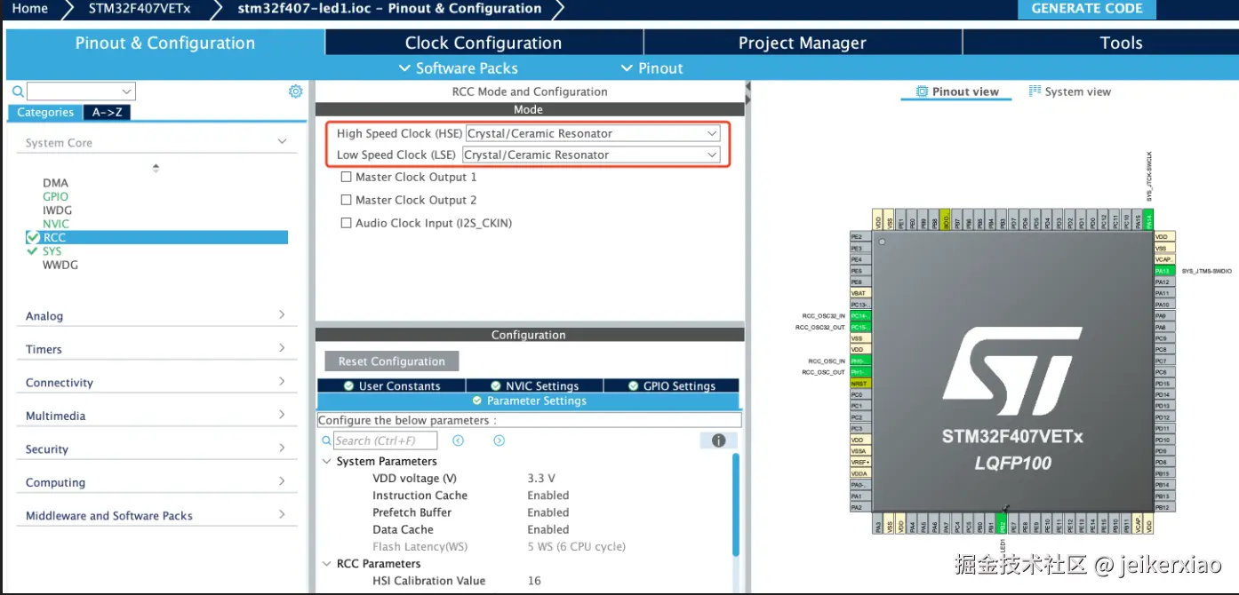Select SYS in System Core list
The width and height of the screenshot is (1239, 595).
click(x=52, y=251)
